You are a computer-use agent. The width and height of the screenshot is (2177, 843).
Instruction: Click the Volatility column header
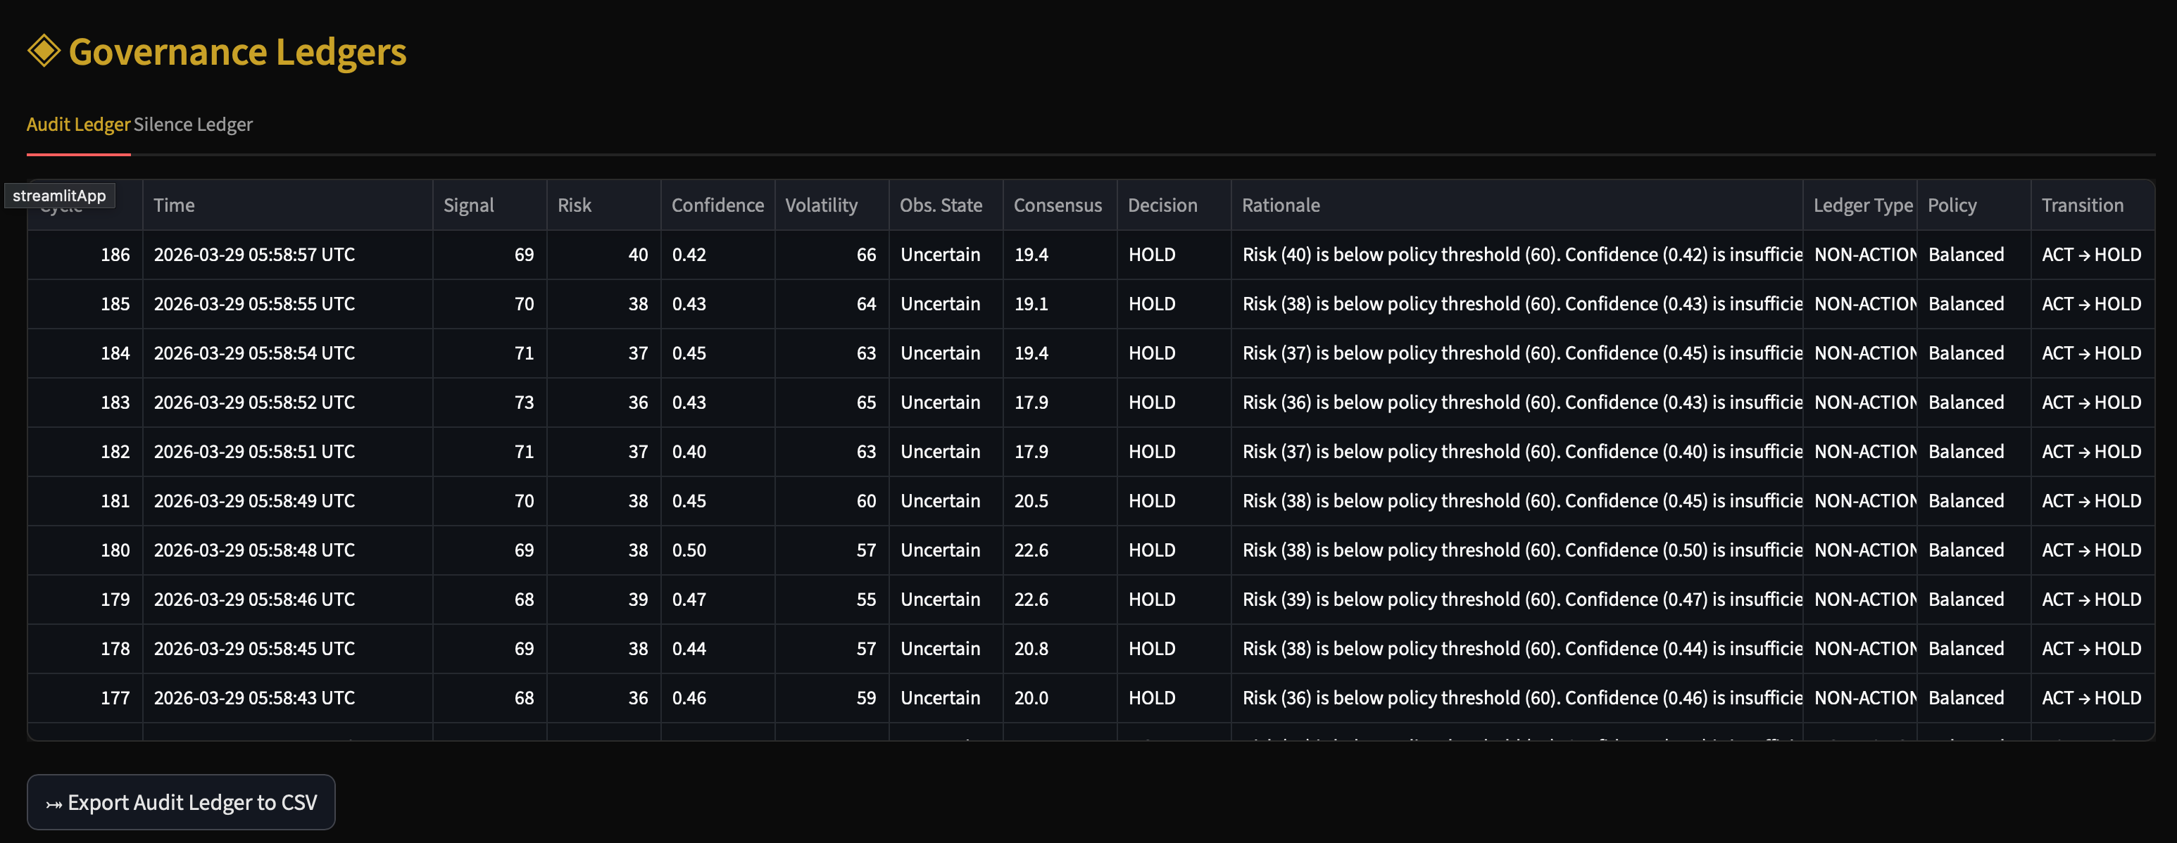click(x=821, y=205)
